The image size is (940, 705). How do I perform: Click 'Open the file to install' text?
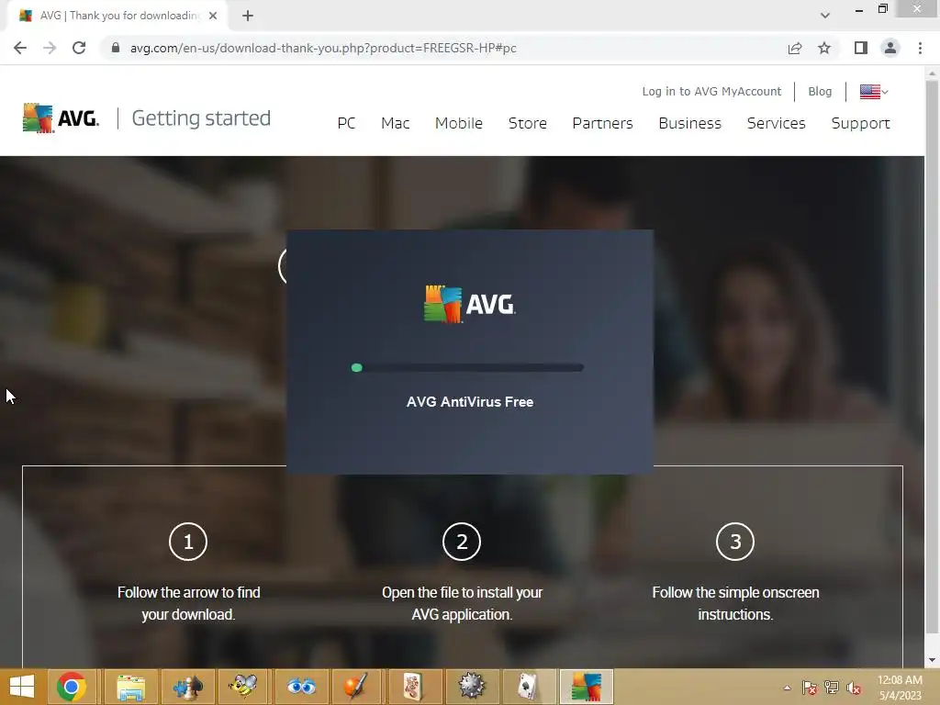pos(462,603)
